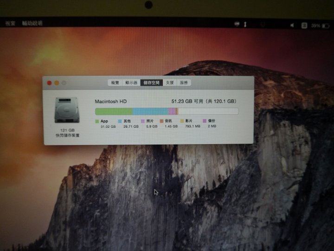Image resolution: width=334 pixels, height=251 pixels.
Task: Close the window with red button
Action: (50, 83)
